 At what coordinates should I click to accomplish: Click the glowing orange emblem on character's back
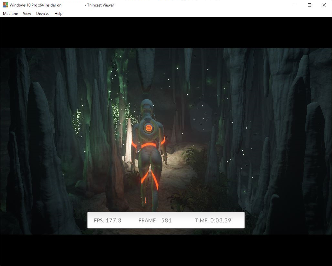pyautogui.click(x=148, y=128)
